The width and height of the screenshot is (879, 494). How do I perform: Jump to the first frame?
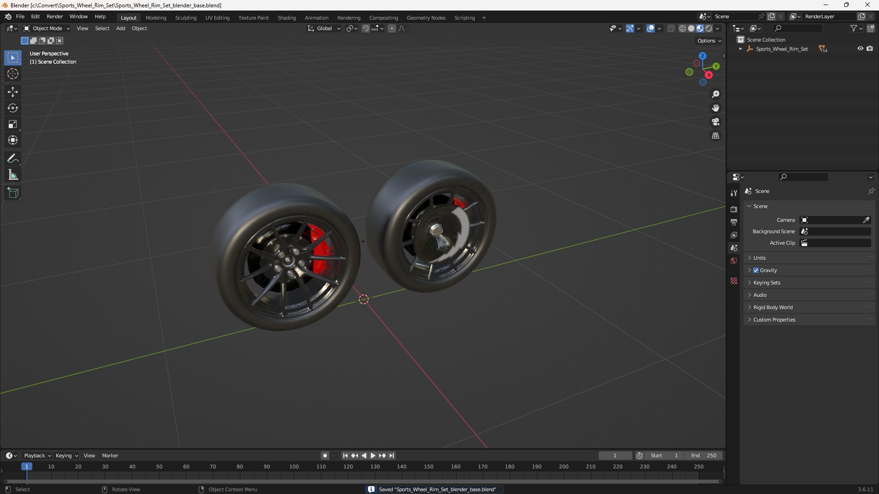pos(345,456)
